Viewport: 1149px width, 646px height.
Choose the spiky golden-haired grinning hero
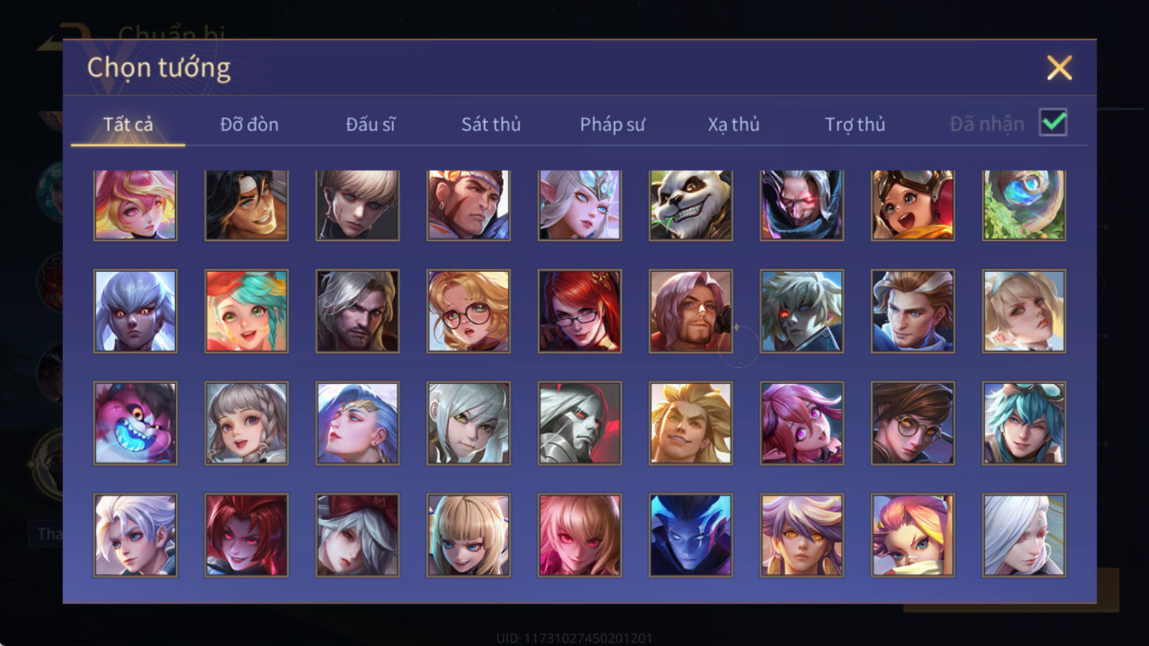pos(691,423)
